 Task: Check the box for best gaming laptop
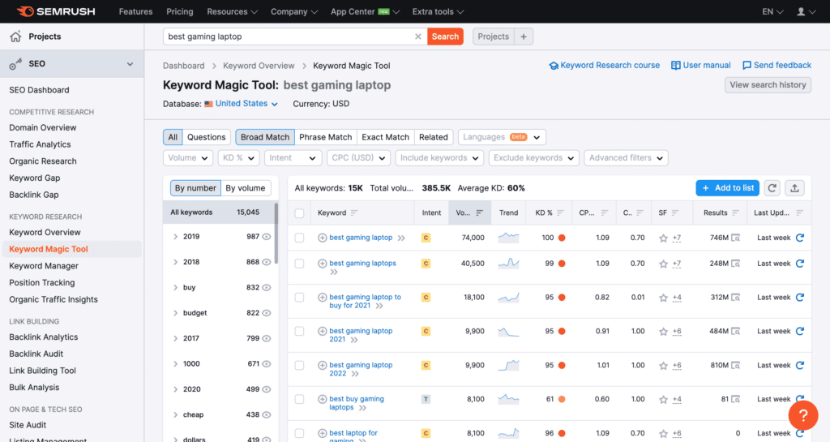(300, 238)
